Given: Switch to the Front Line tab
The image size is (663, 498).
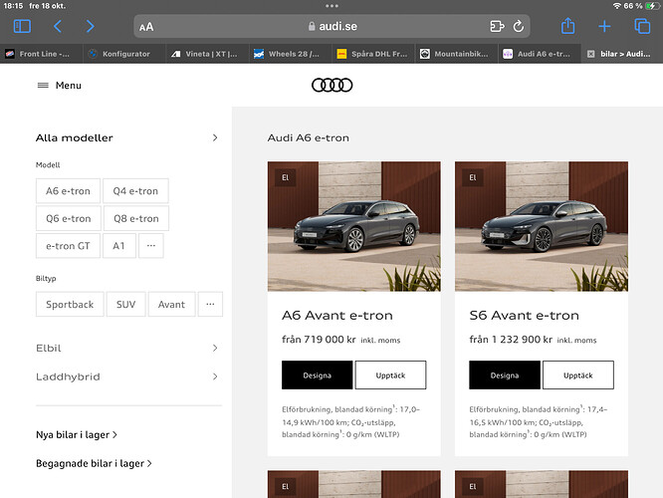Looking at the screenshot, I should pos(42,54).
